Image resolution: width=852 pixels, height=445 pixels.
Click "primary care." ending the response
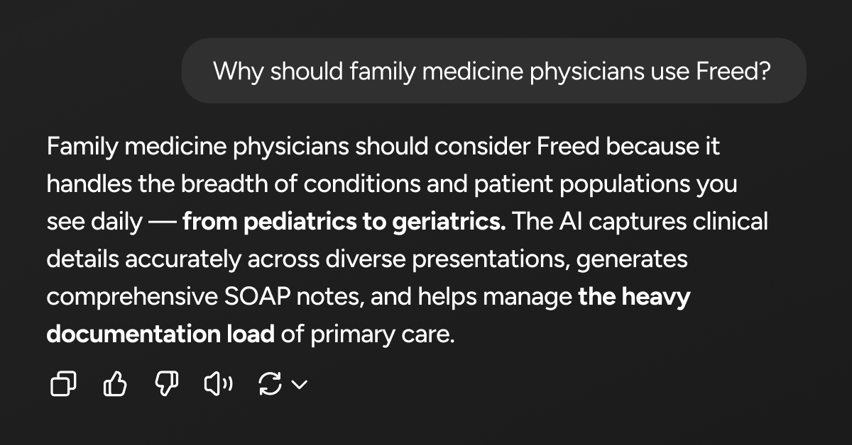[x=382, y=334]
